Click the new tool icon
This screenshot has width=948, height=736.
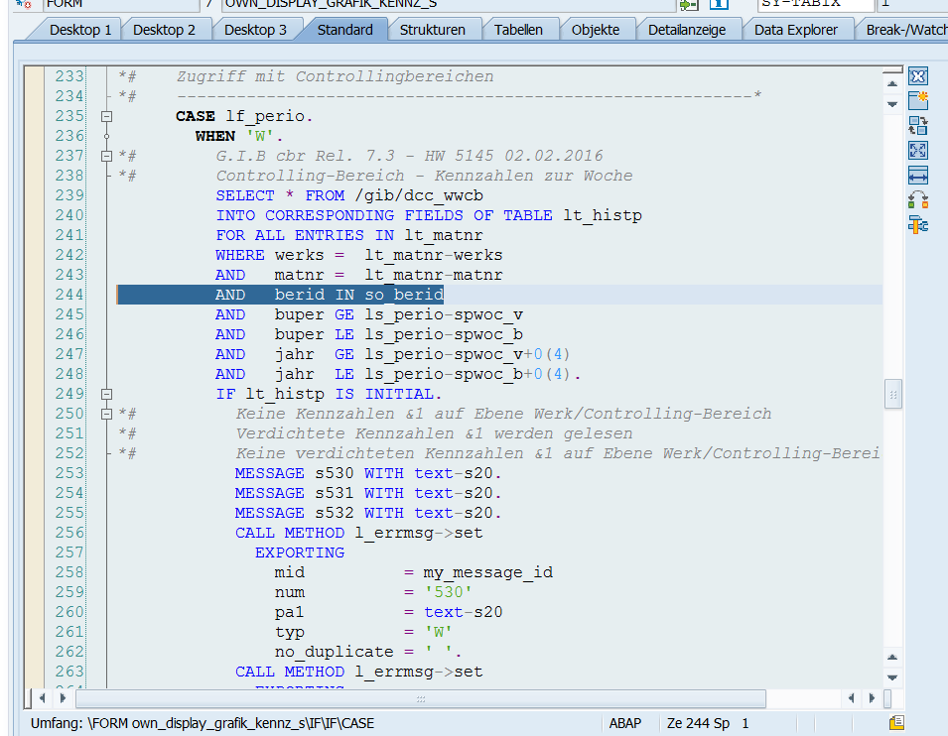pos(918,100)
